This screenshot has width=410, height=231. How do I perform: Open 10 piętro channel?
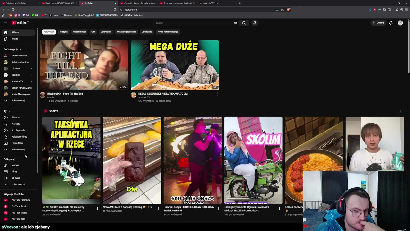18,68
